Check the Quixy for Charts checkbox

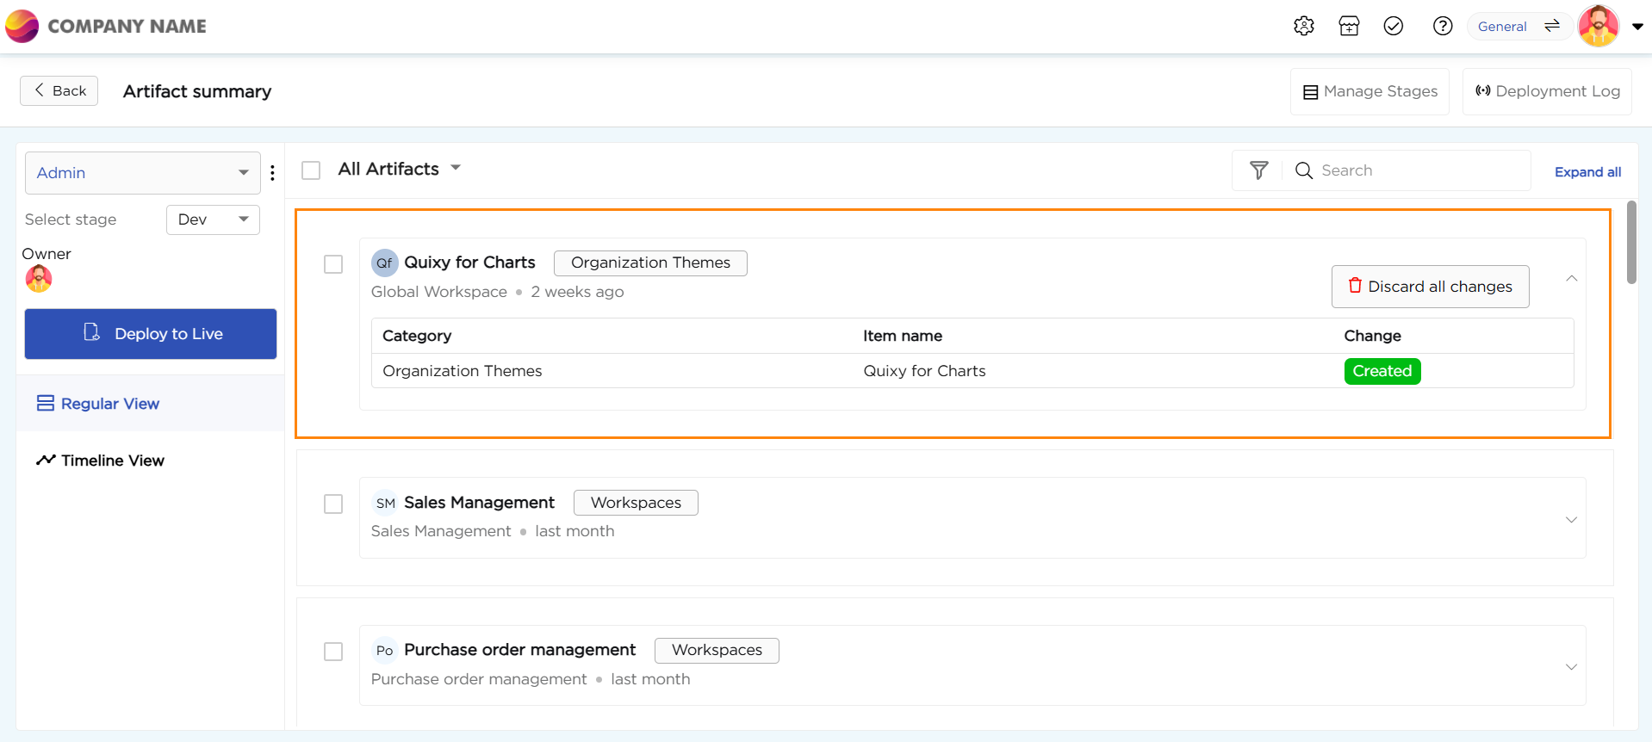(333, 264)
